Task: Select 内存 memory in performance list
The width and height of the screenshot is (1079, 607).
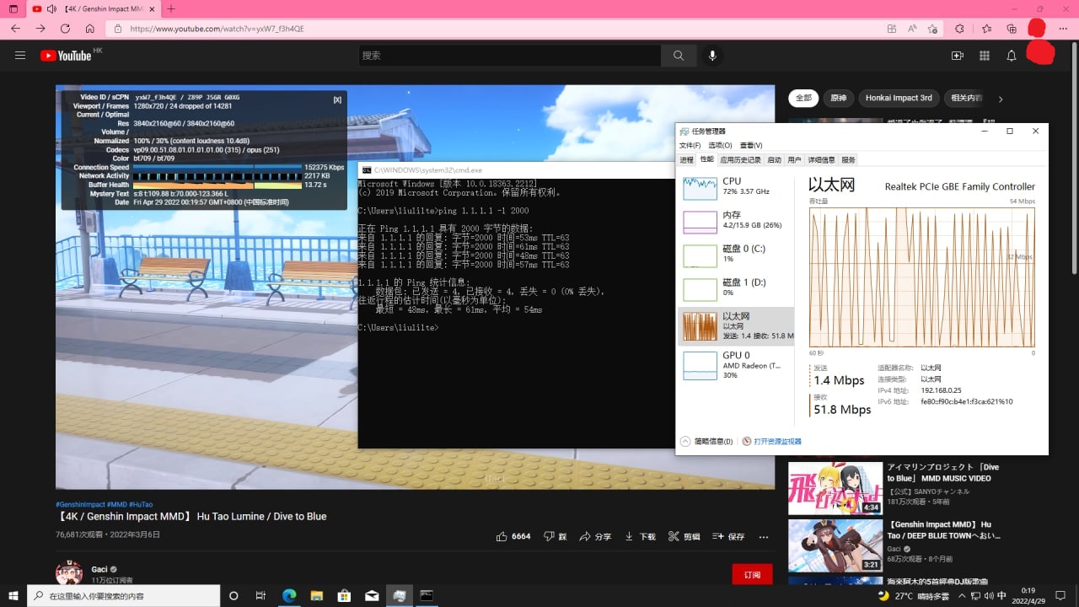Action: [x=736, y=222]
